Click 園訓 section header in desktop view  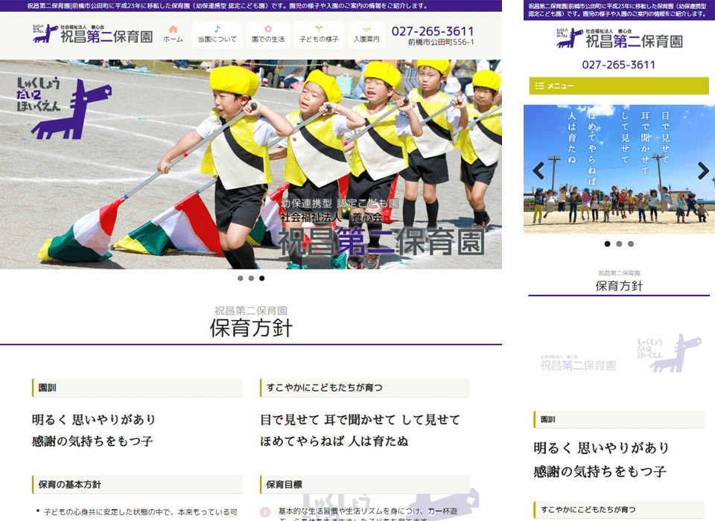coord(137,388)
